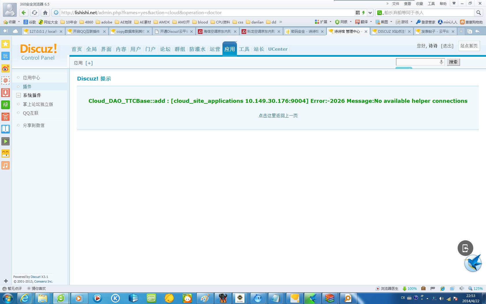486x304 pixels.
Task: Open QQ互联 in the left menu
Action: [31, 113]
